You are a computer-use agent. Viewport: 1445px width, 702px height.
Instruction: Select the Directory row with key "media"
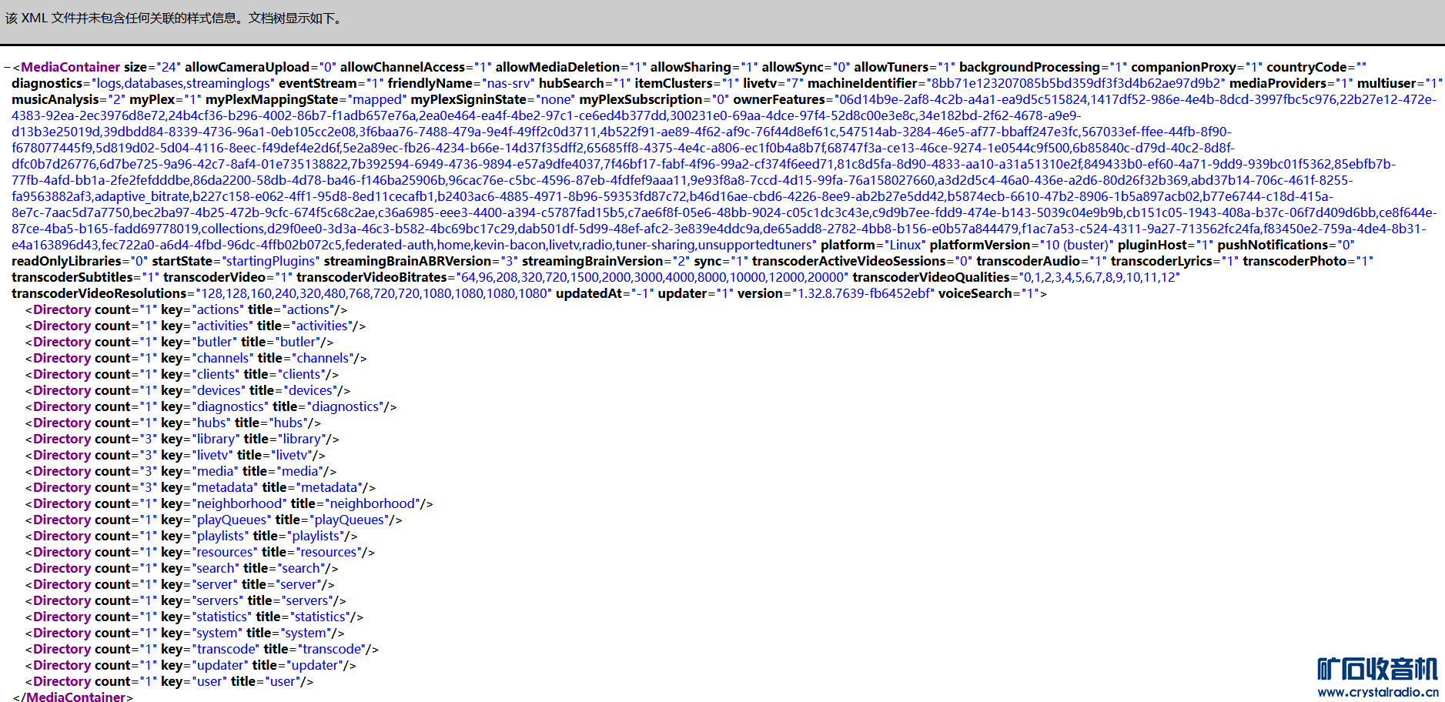(181, 472)
